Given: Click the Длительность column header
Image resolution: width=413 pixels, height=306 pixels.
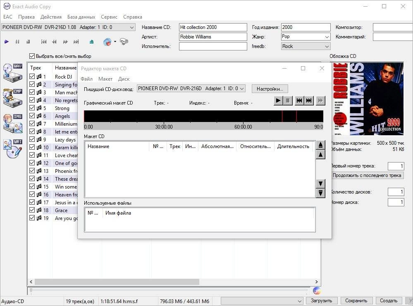Looking at the screenshot, I should tap(293, 146).
